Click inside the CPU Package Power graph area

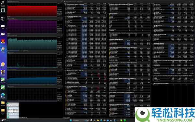tap(32, 44)
